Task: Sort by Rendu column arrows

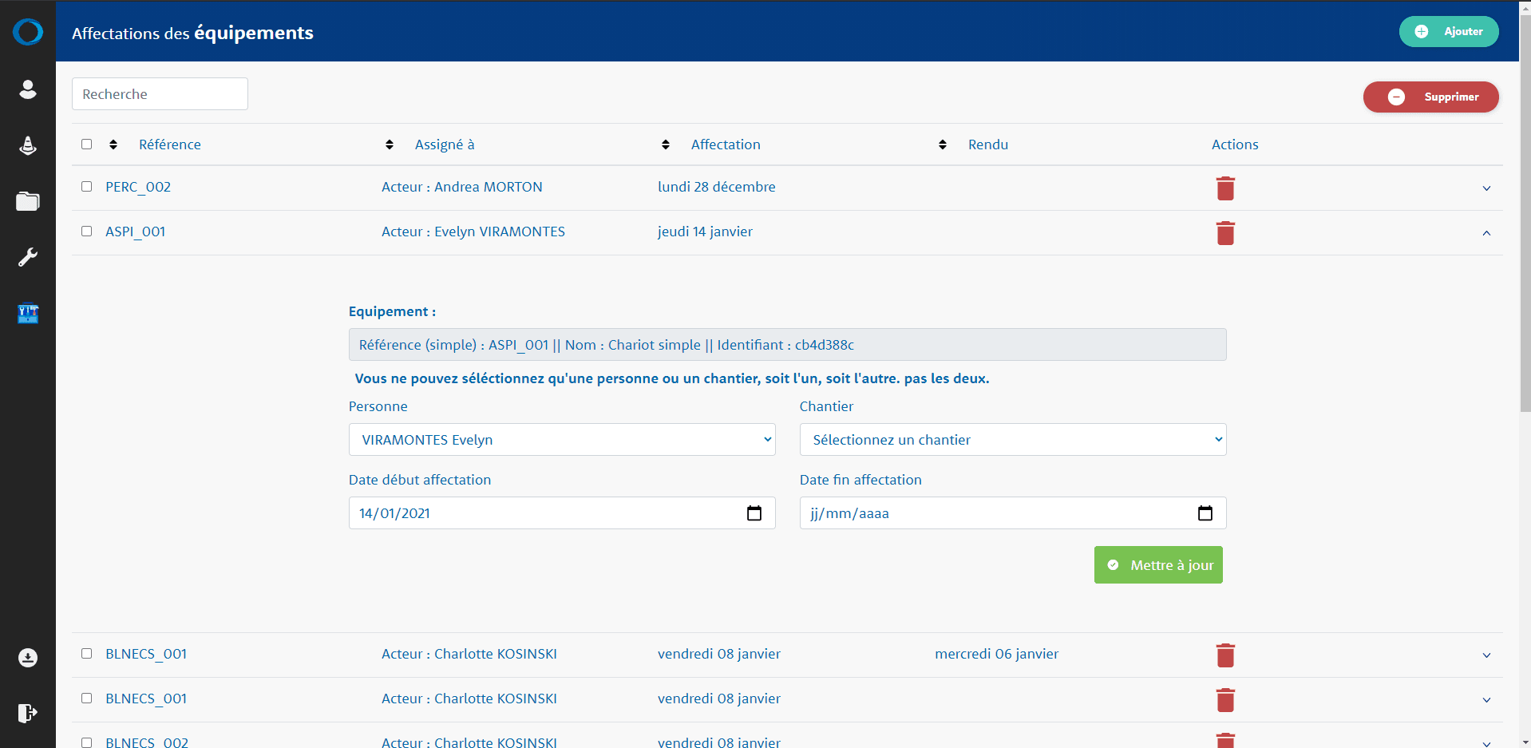Action: [x=943, y=144]
